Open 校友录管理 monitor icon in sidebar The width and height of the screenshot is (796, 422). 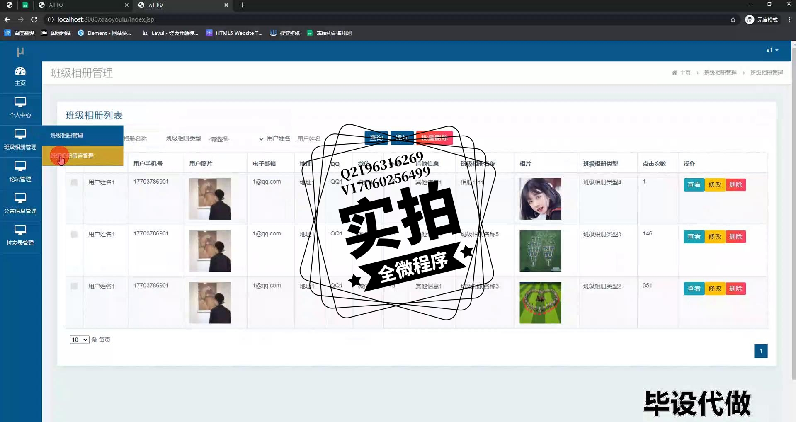(x=20, y=230)
